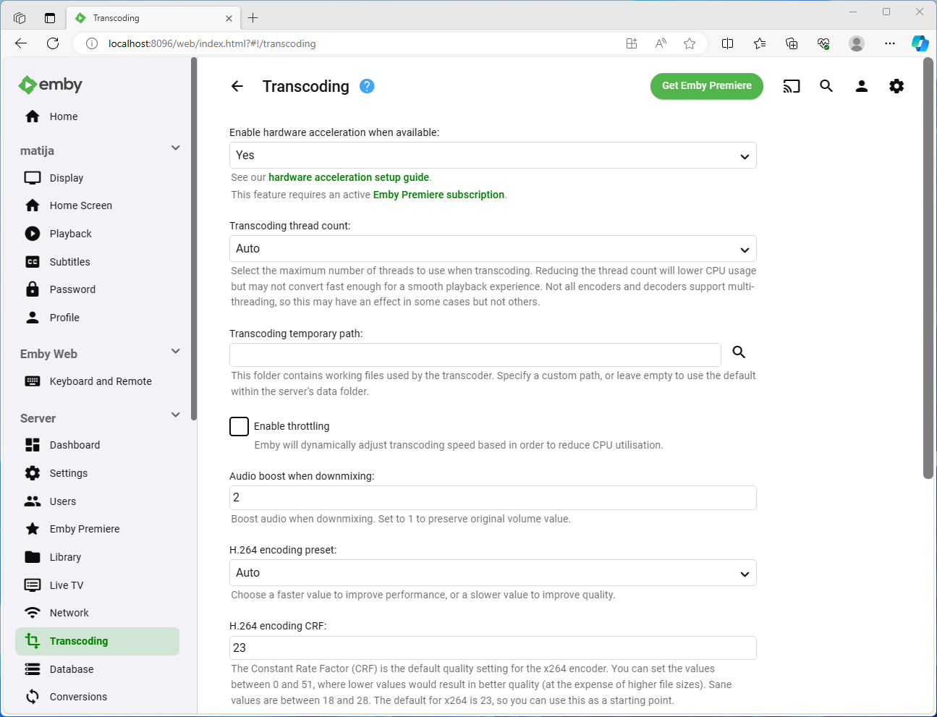The height and width of the screenshot is (717, 937).
Task: Click the Conversions sync icon
Action: (33, 697)
